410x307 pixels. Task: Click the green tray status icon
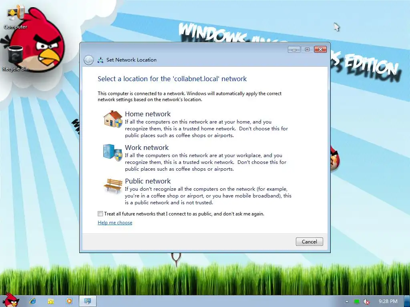click(357, 301)
